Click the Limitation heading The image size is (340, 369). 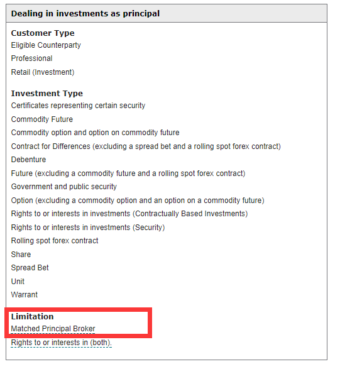tap(32, 317)
